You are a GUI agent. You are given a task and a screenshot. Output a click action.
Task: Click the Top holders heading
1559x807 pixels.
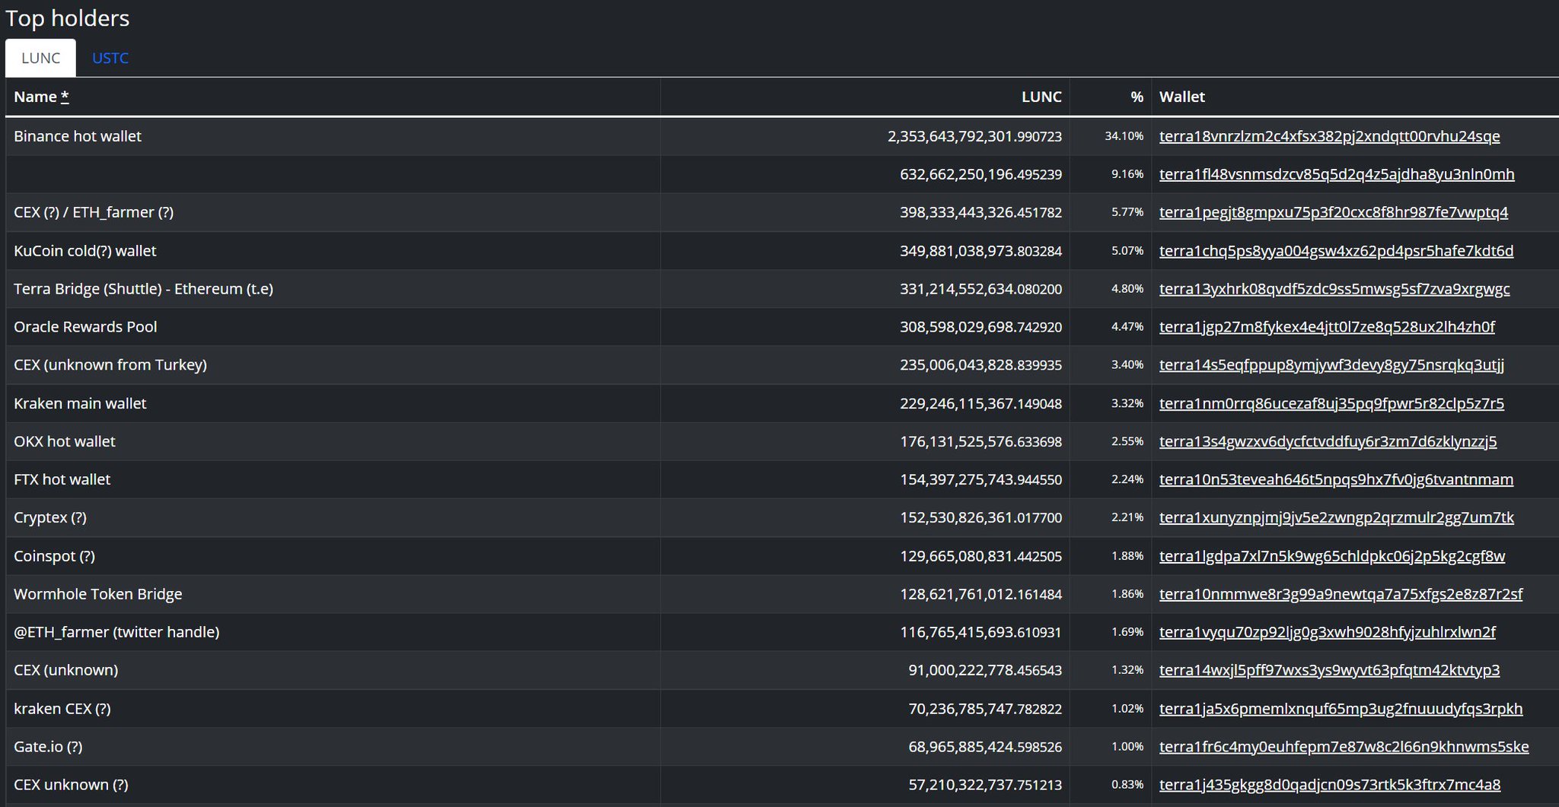[68, 18]
